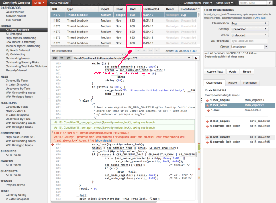
Task: Open the Action dropdown set to Undecided
Action: pyautogui.click(x=249, y=35)
